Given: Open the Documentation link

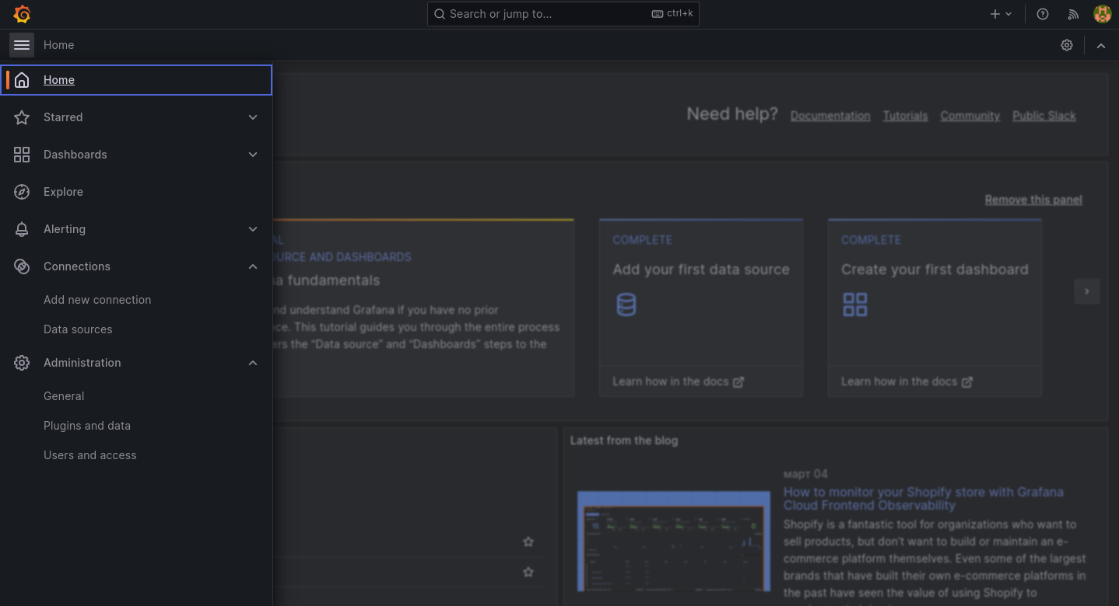Looking at the screenshot, I should click(830, 116).
